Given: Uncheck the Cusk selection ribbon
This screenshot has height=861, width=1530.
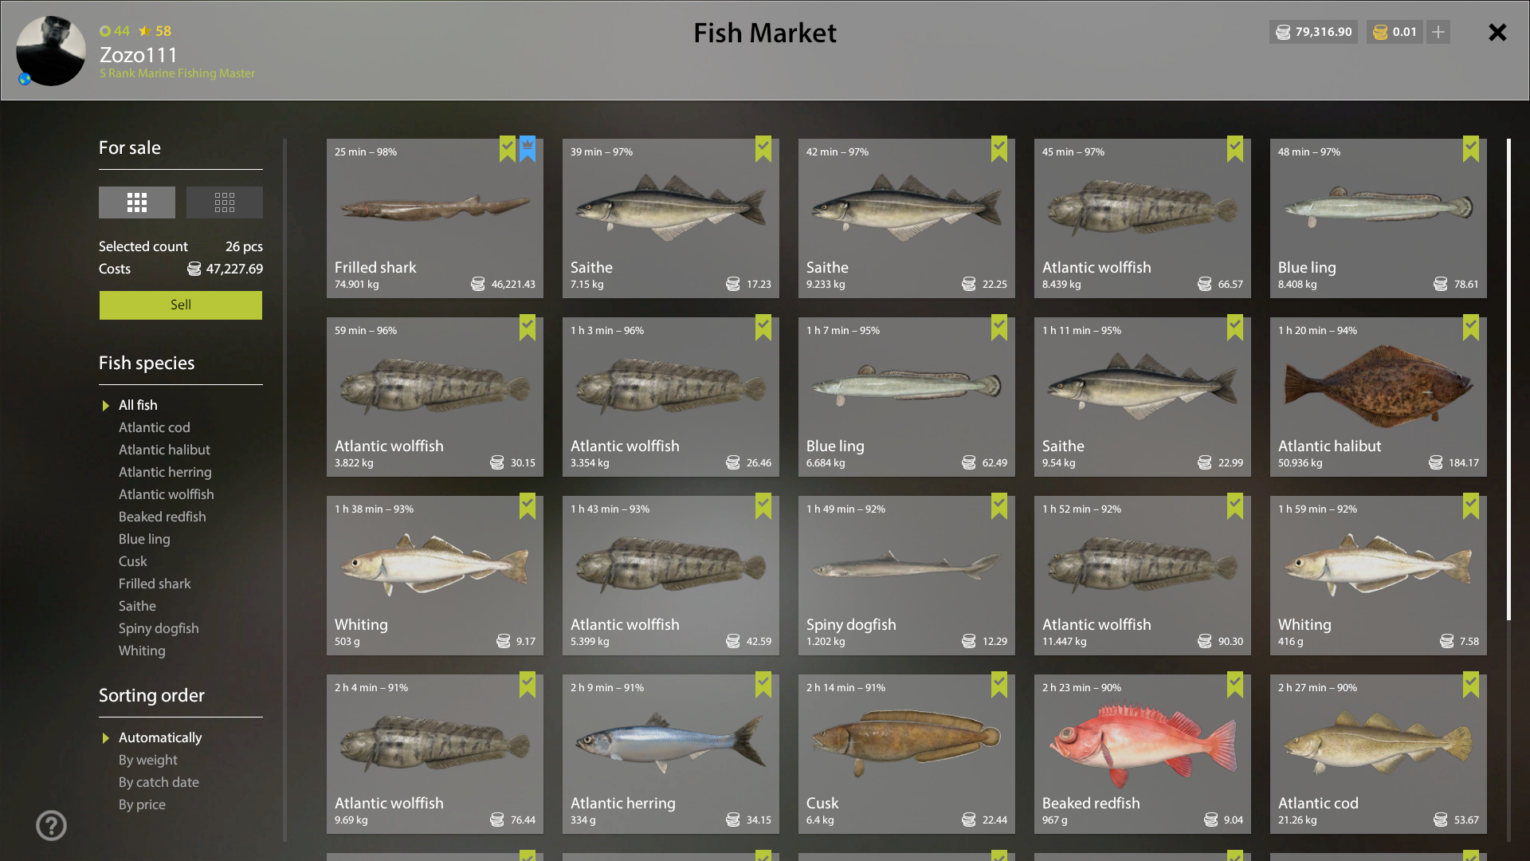Looking at the screenshot, I should pyautogui.click(x=999, y=684).
